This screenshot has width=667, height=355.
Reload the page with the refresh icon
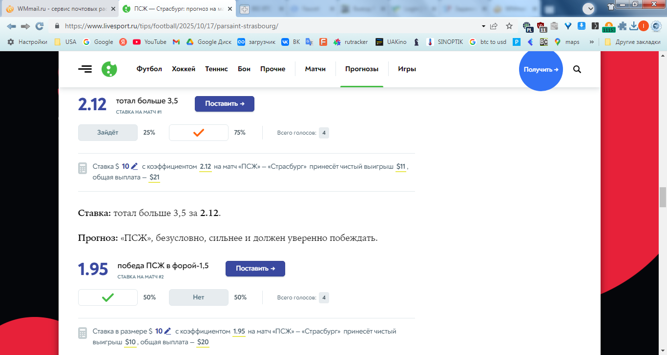click(x=40, y=26)
